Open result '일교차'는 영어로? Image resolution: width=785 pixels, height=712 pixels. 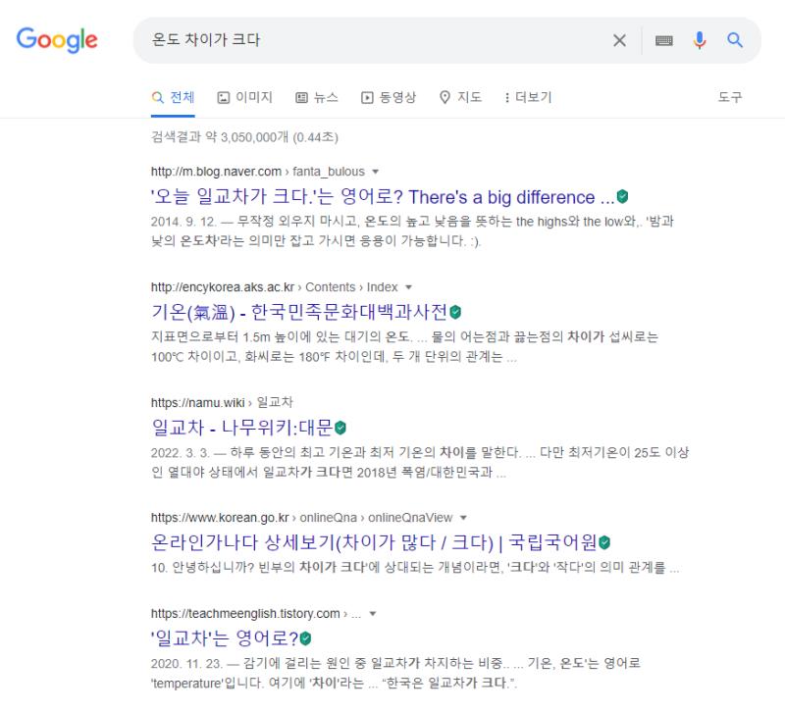coord(225,638)
